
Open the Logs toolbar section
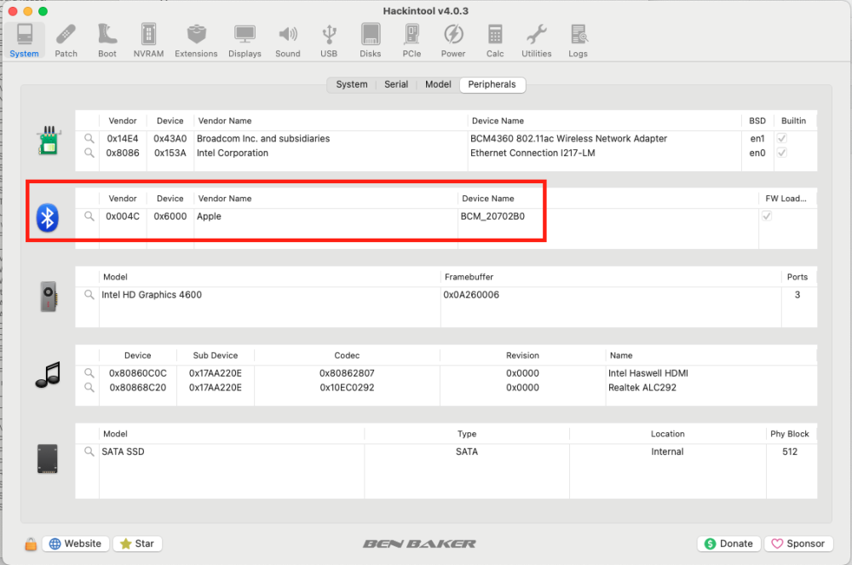[578, 41]
